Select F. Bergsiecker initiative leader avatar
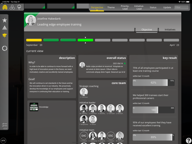Screen dimensions: 192x144 point(84,119)
